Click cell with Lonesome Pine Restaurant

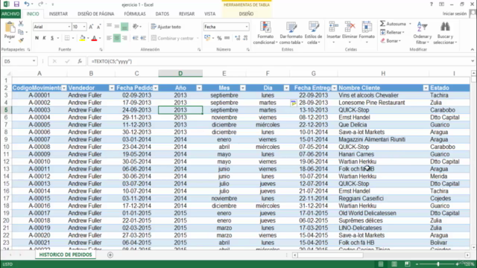(x=383, y=103)
